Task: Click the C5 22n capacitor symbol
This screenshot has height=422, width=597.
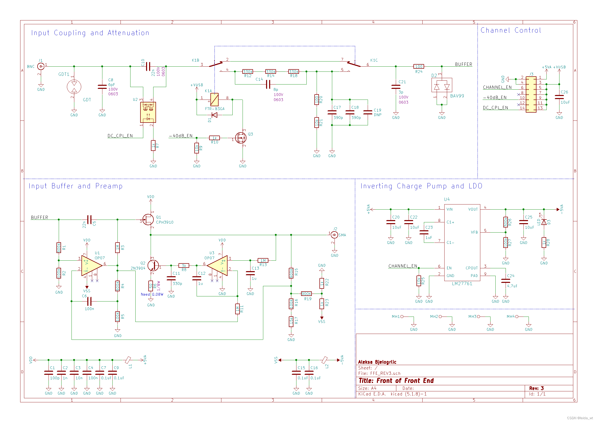Action: pyautogui.click(x=89, y=220)
